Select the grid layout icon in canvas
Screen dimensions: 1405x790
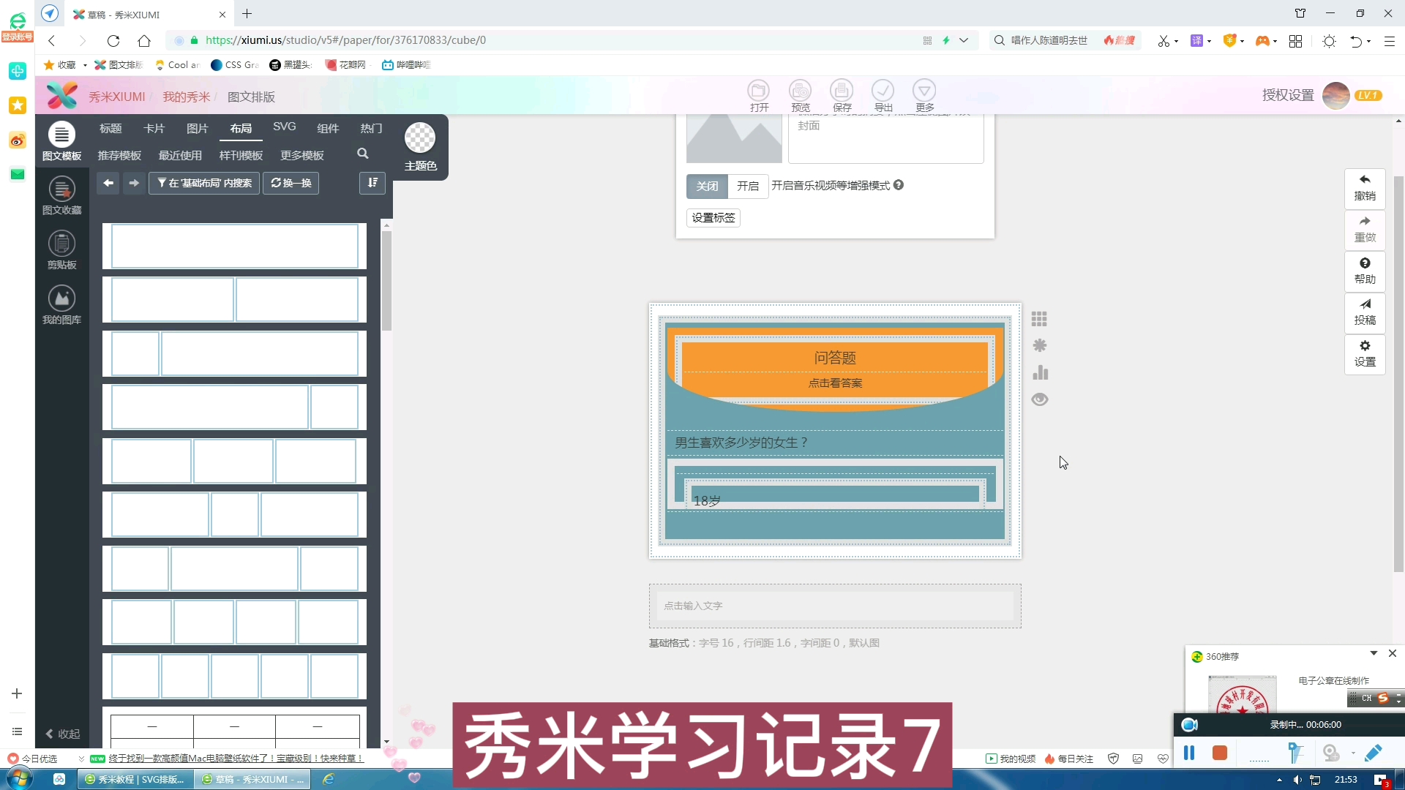pyautogui.click(x=1038, y=318)
